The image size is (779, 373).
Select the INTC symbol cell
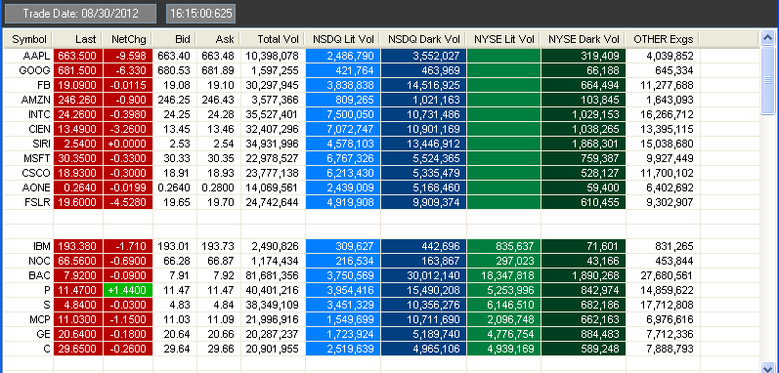coord(28,114)
